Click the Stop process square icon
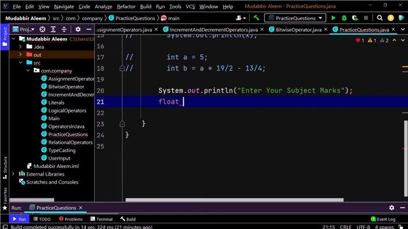Viewport: 408px width, 229px height. coord(366,18)
